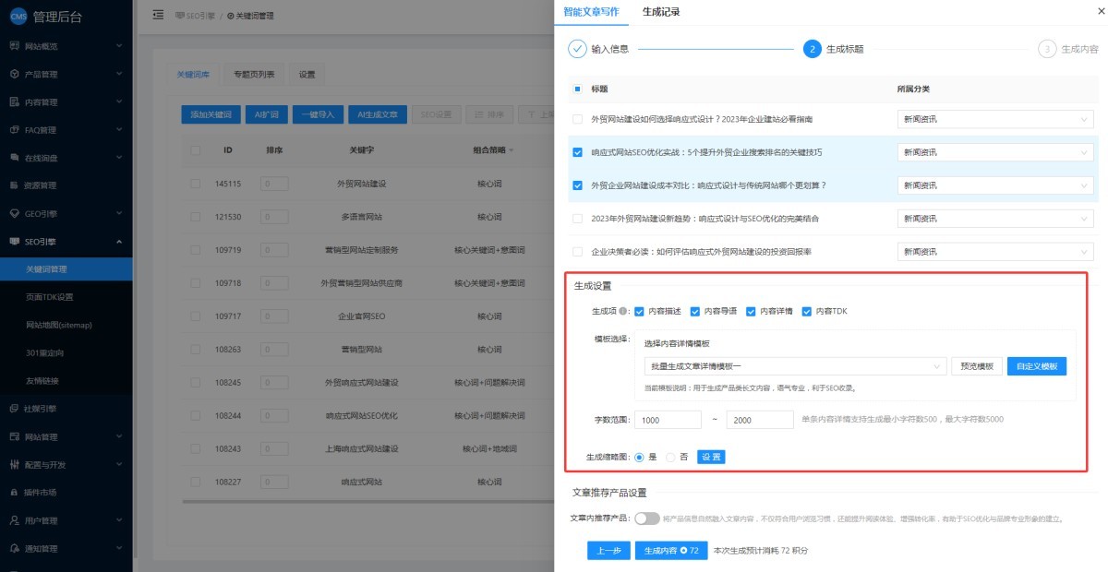1108x572 pixels.
Task: Click the 在线询盘 chat icon
Action: (14, 158)
